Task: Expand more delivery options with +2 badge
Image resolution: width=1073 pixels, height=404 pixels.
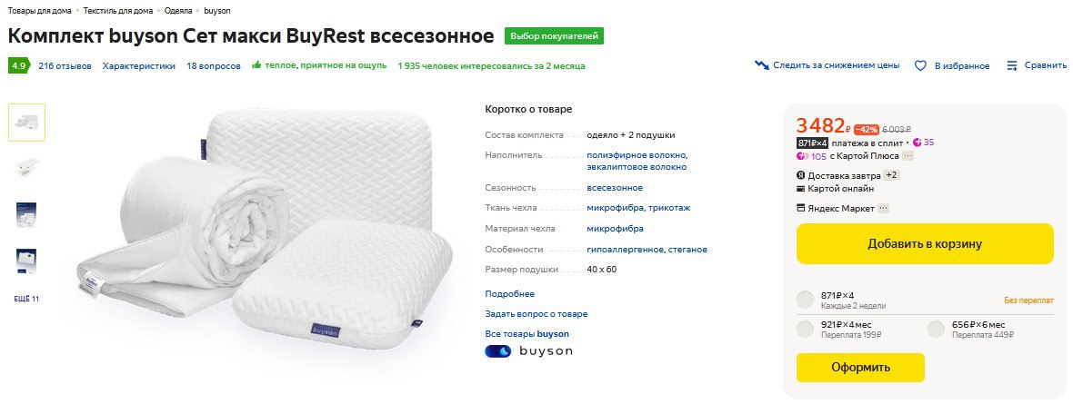Action: pos(891,175)
